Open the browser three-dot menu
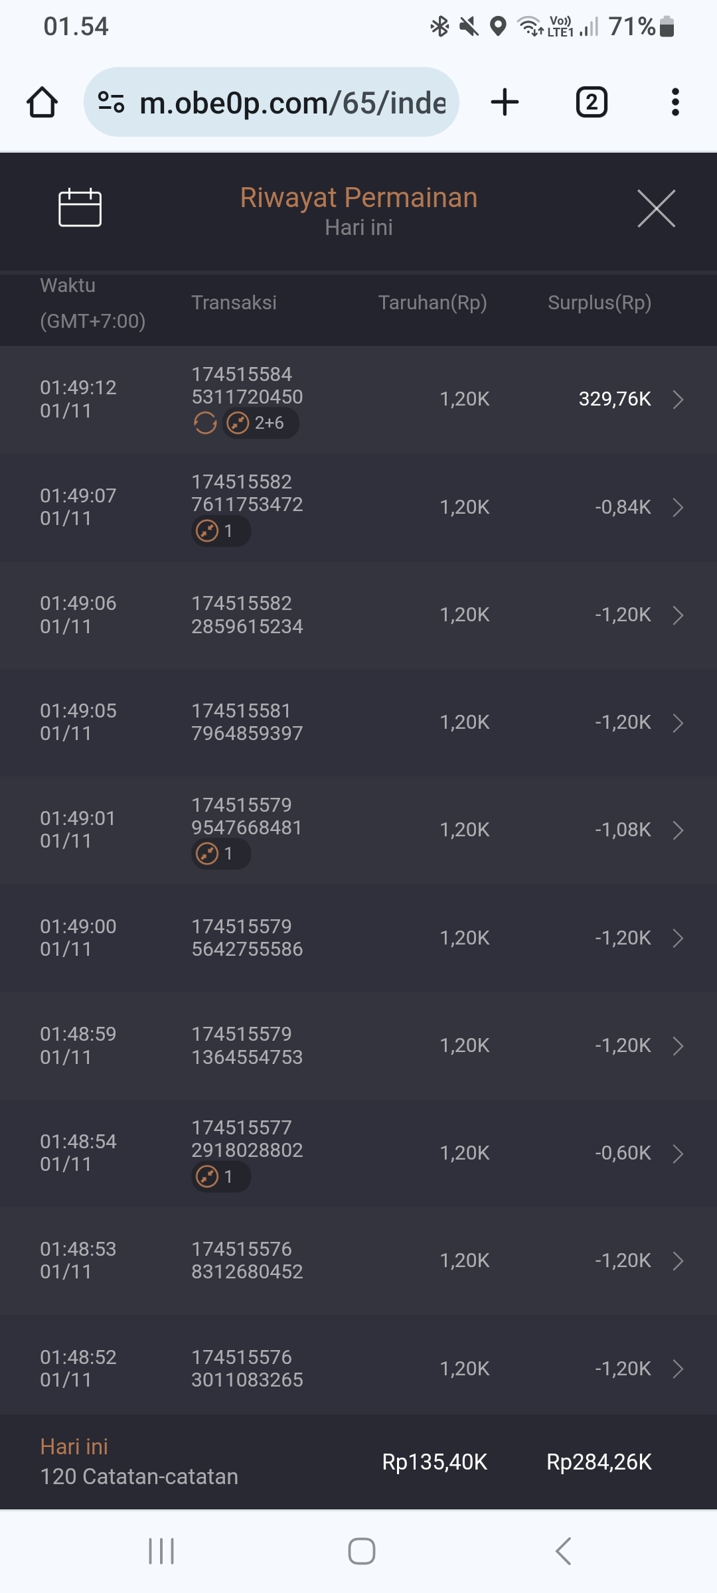The image size is (717, 1593). click(x=675, y=102)
